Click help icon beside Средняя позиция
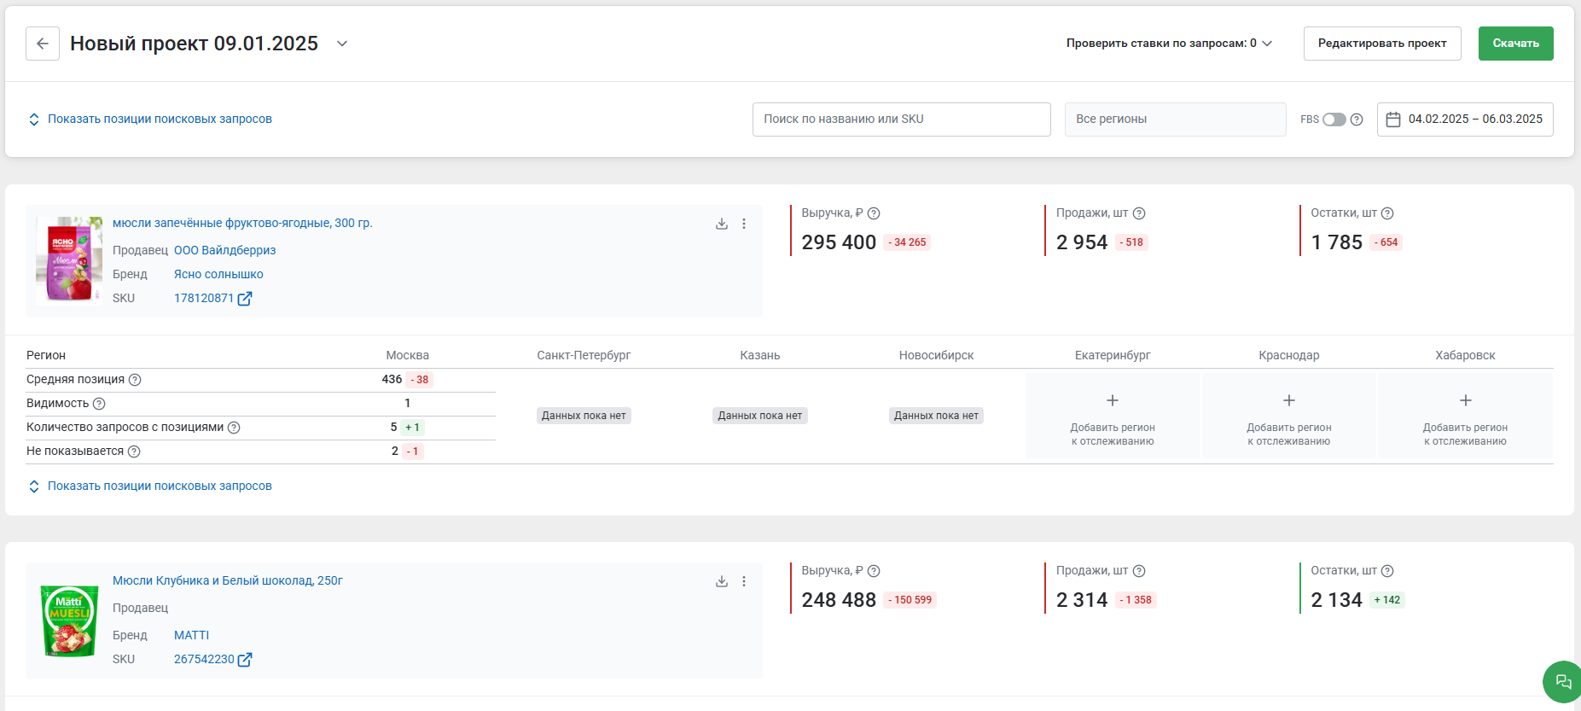The width and height of the screenshot is (1581, 711). pos(135,380)
